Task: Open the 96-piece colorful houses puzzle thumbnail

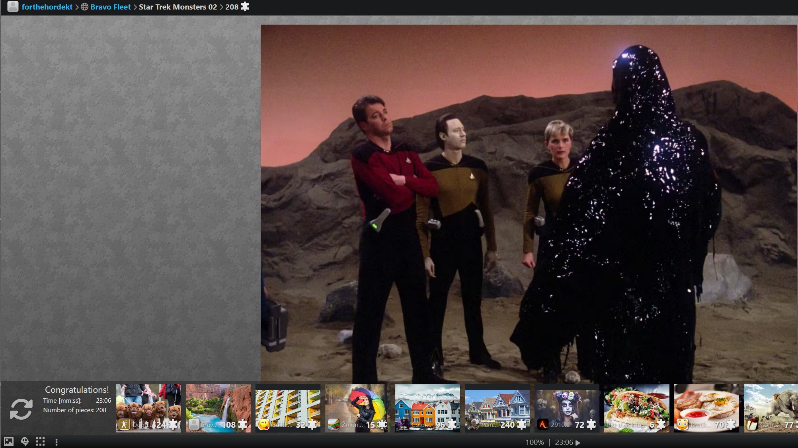Action: click(427, 408)
